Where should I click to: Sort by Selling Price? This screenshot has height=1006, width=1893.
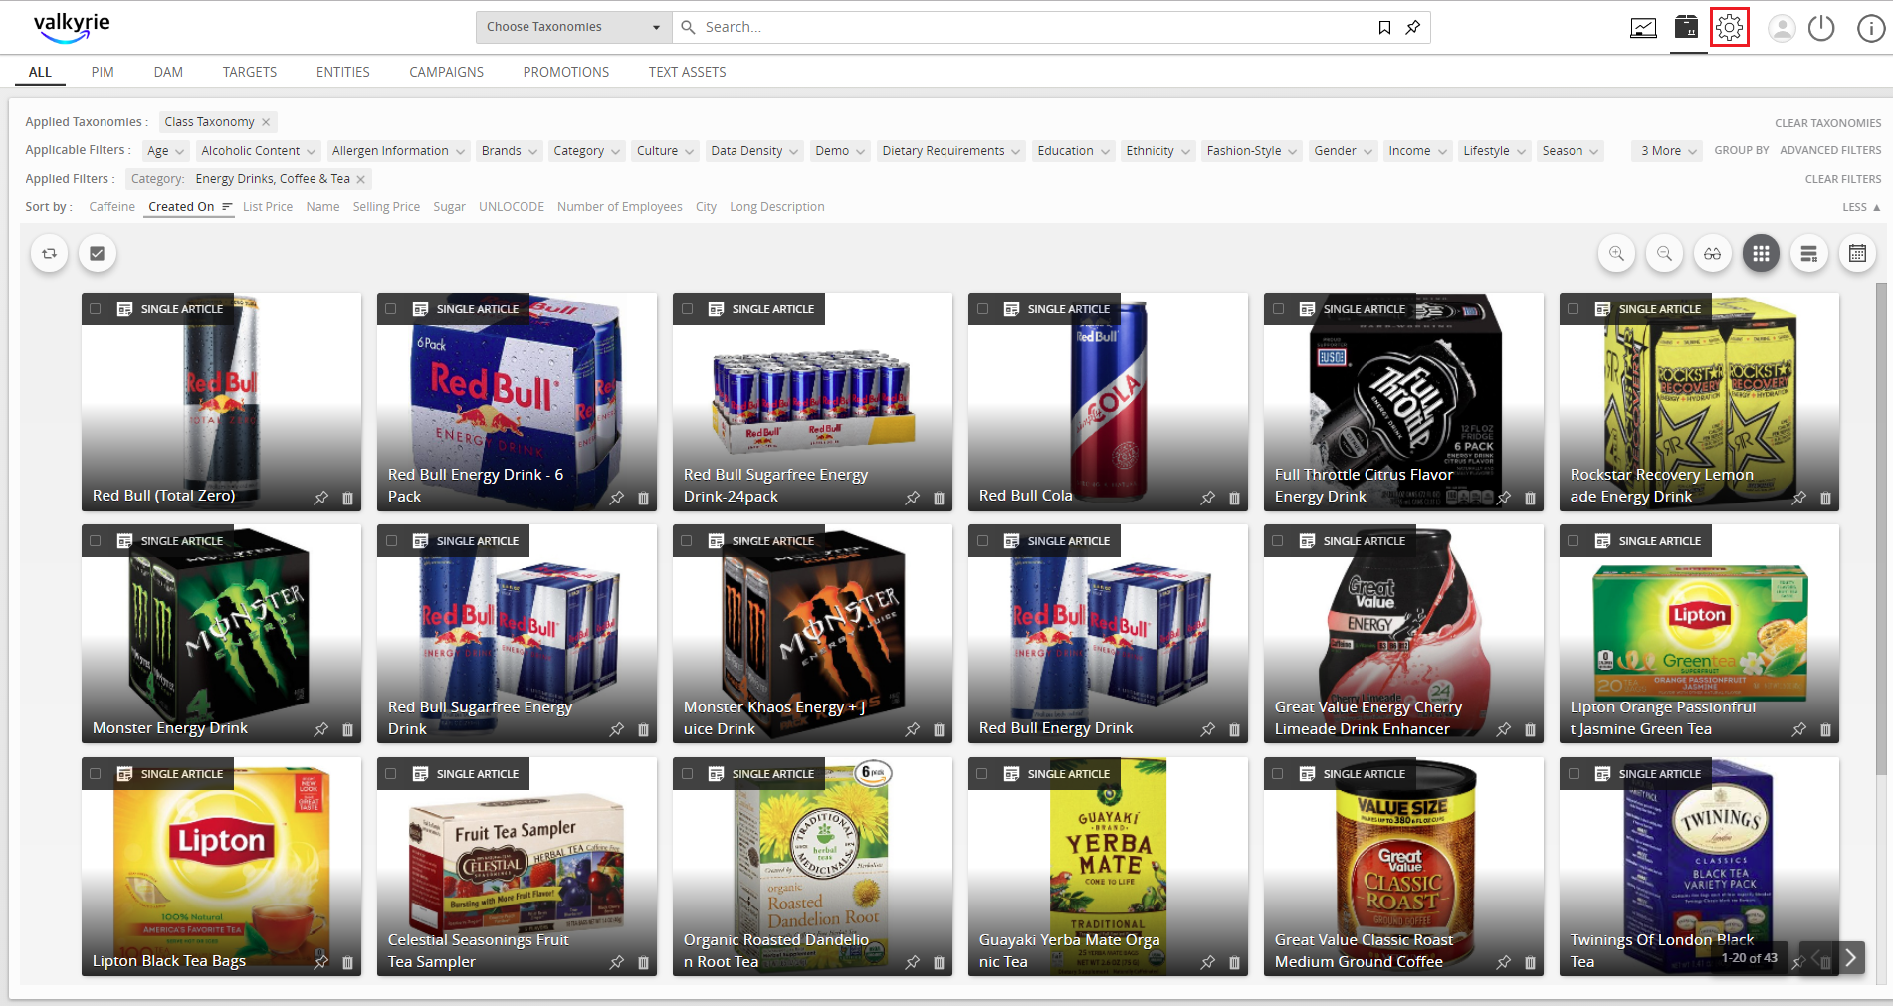(x=386, y=207)
